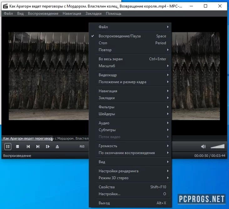Open the Помощь menu
229x209 pixels.
point(113,13)
